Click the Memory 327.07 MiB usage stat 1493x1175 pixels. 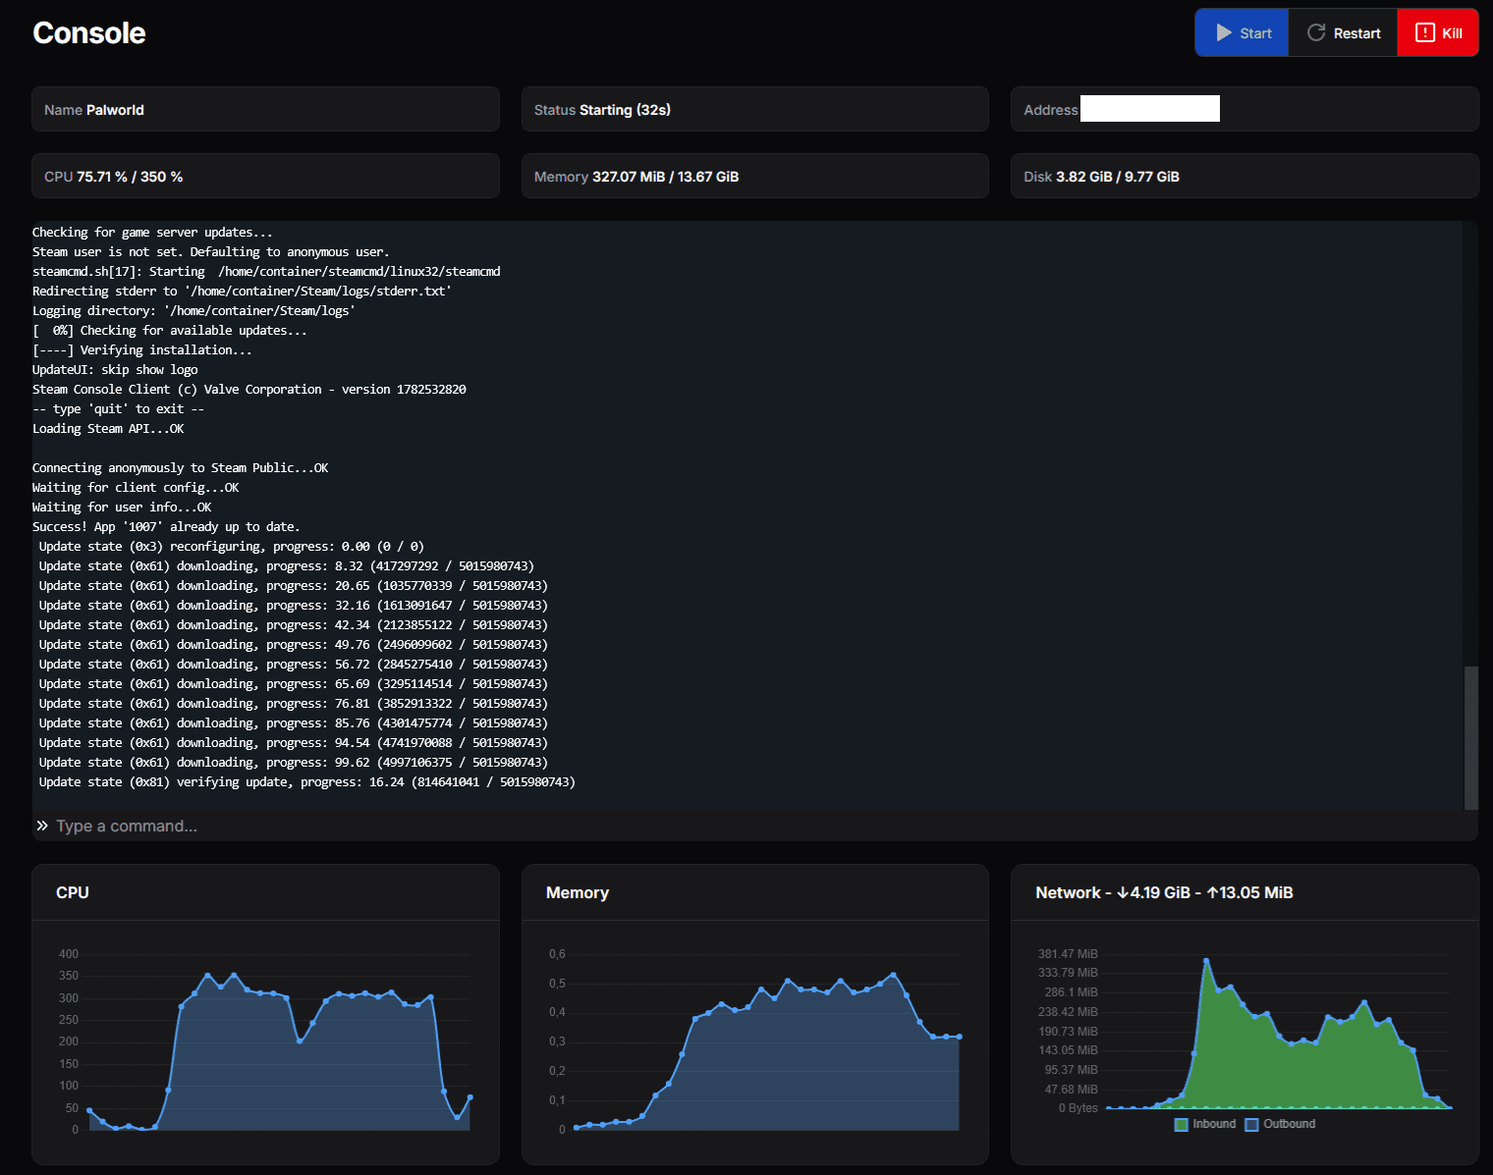pos(754,176)
